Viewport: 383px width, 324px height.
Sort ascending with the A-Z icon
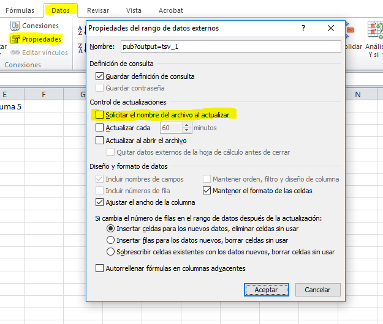[81, 31]
